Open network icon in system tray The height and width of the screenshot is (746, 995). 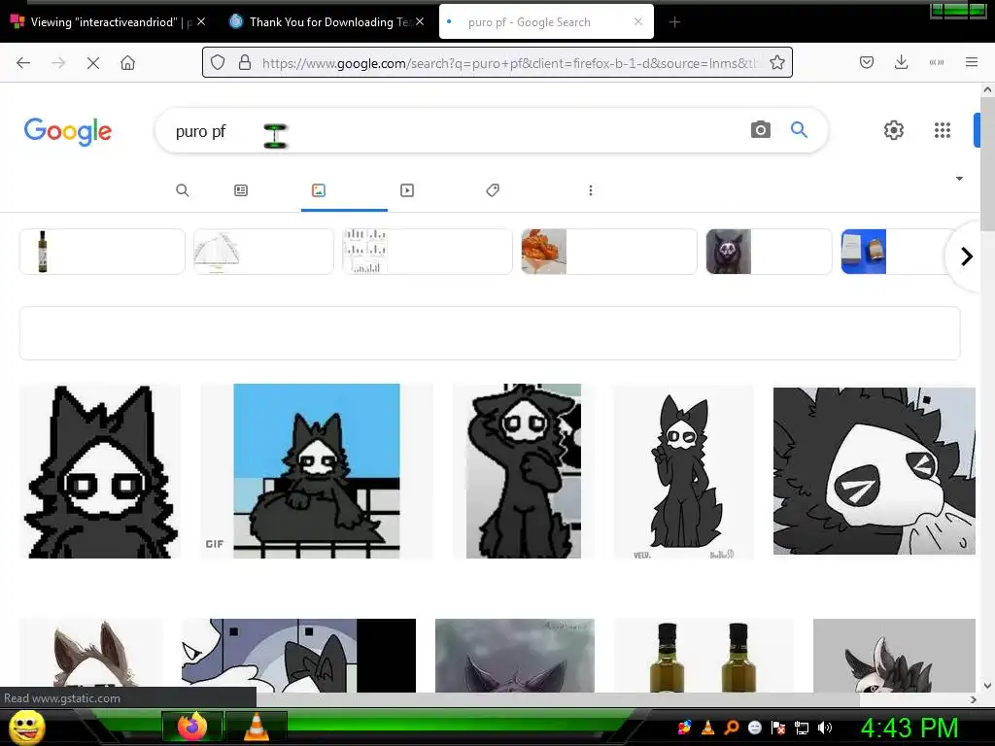(x=802, y=728)
